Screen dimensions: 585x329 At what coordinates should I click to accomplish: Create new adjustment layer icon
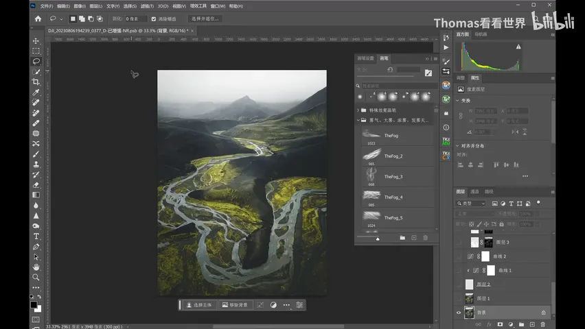point(511,324)
